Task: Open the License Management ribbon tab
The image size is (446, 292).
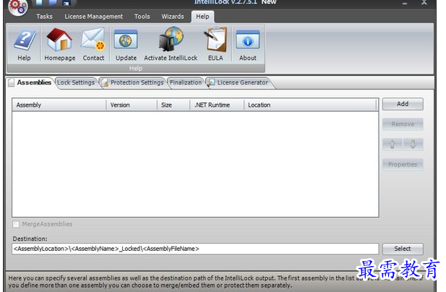Action: tap(93, 17)
